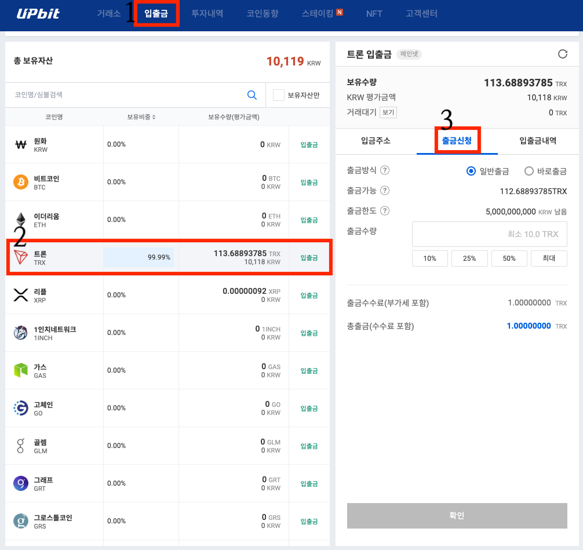Click 입출금 link in 비트코인 row
This screenshot has height=550, width=583.
(x=309, y=182)
